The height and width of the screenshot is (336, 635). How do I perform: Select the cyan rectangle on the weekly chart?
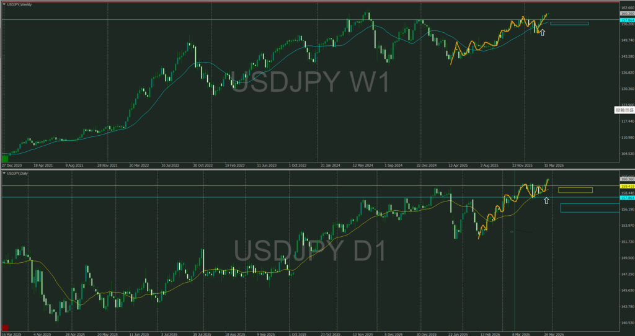(x=569, y=24)
